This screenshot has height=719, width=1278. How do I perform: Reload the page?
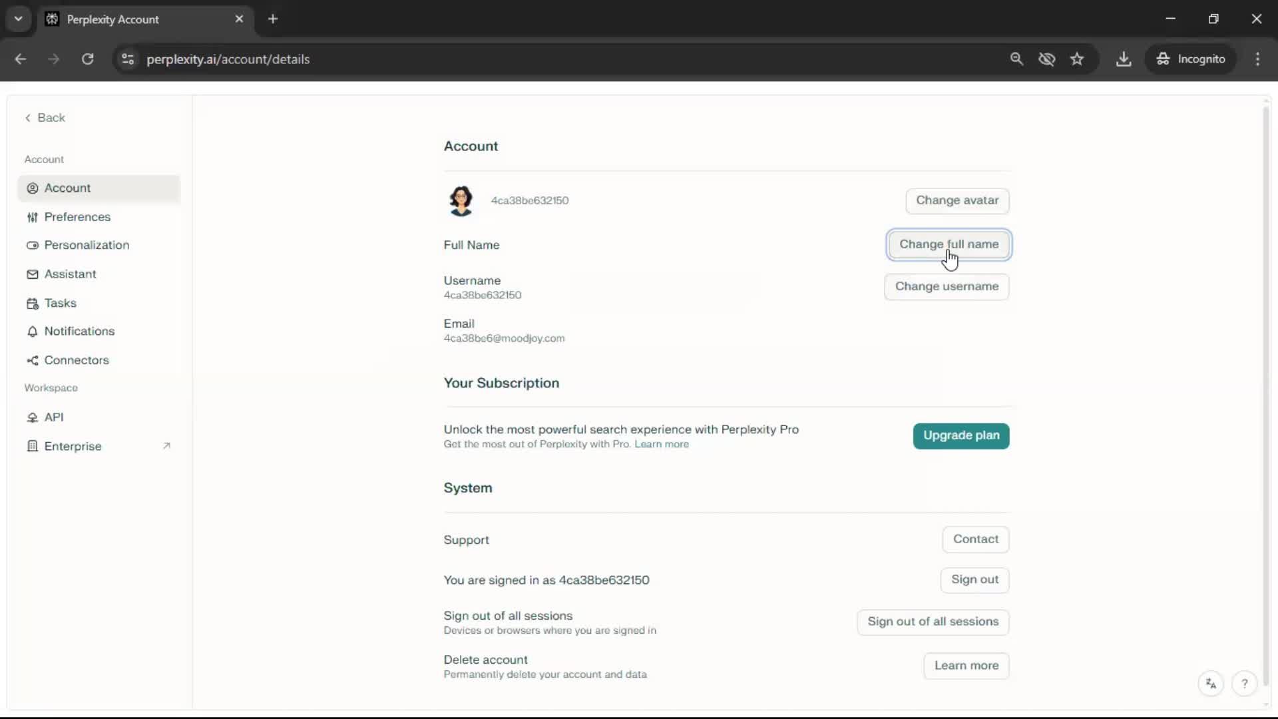tap(87, 59)
